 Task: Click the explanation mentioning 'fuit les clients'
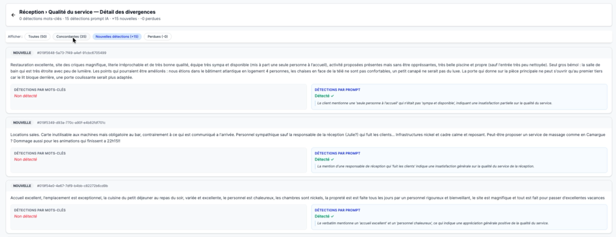click(x=426, y=166)
